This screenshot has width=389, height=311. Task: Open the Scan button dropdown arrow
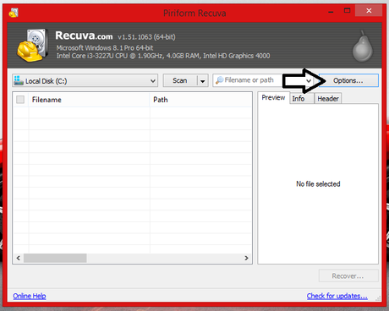[202, 81]
